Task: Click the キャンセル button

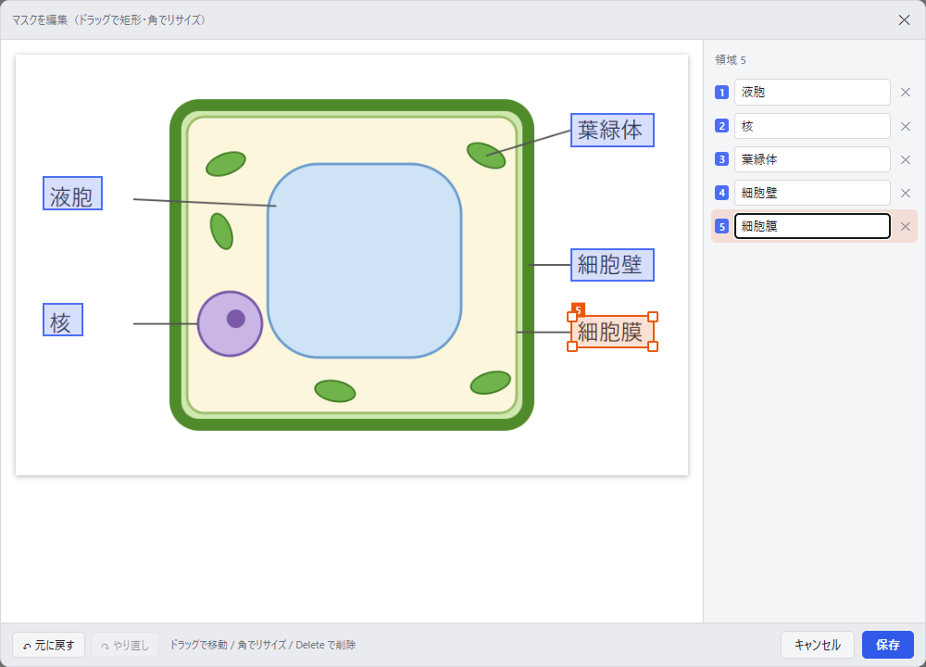Action: pos(818,645)
